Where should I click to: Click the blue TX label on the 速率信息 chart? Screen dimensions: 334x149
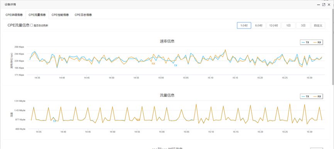(176, 65)
